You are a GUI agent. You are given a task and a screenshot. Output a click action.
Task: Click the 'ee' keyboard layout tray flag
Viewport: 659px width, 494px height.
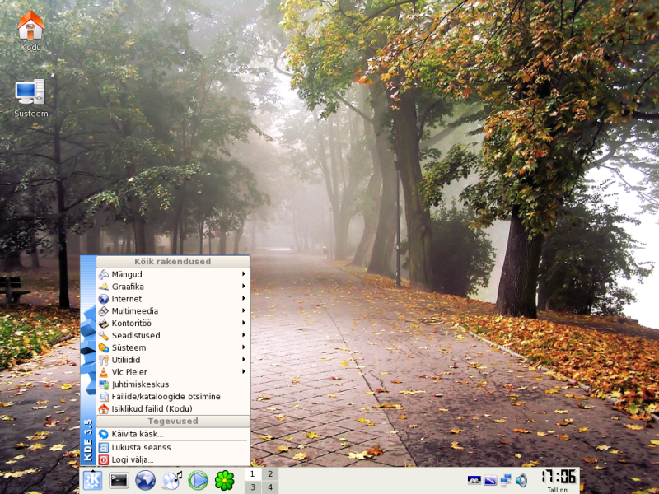(474, 480)
